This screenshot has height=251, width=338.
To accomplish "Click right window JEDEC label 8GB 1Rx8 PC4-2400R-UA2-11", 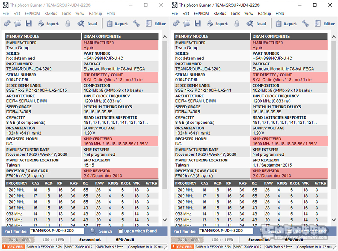I will [x=203, y=90].
